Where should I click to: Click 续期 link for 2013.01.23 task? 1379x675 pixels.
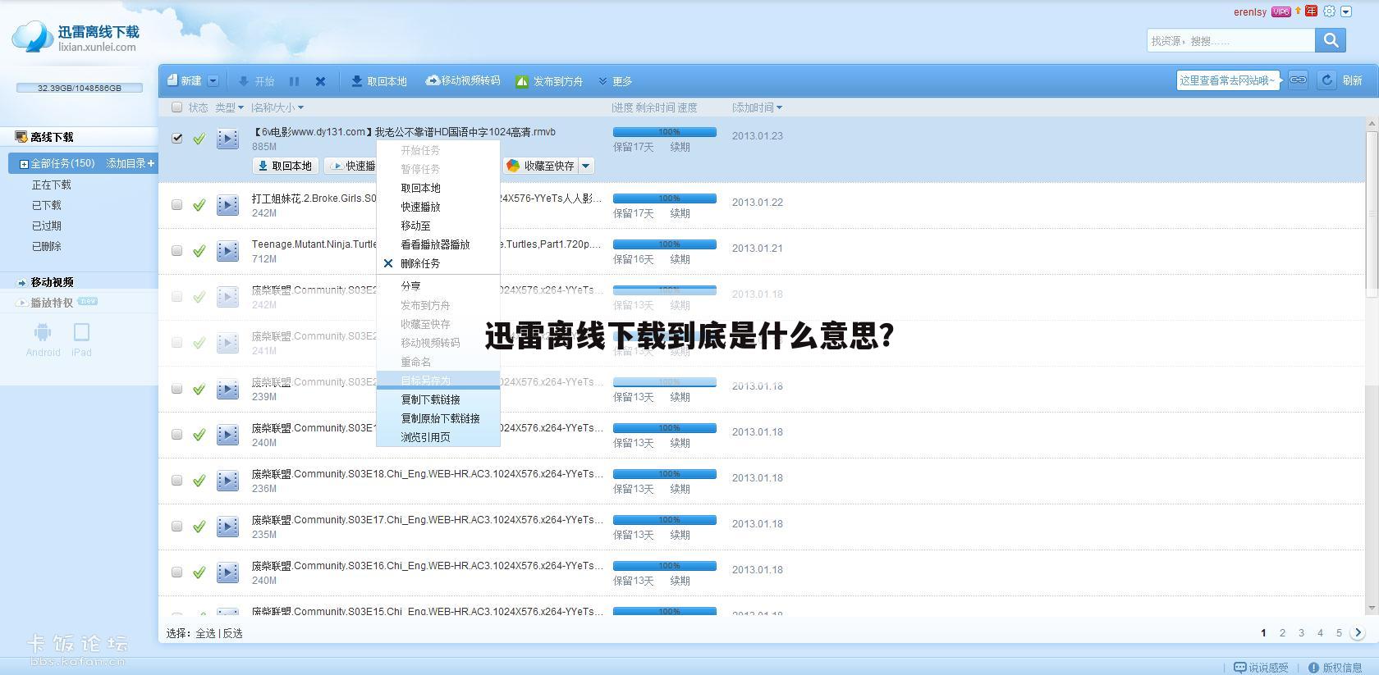point(680,148)
